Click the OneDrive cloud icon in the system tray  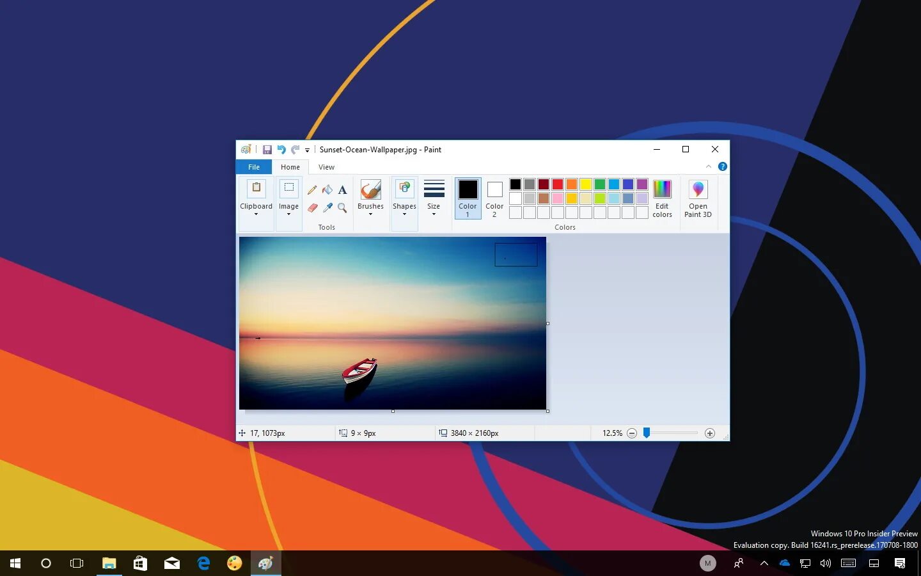point(784,563)
